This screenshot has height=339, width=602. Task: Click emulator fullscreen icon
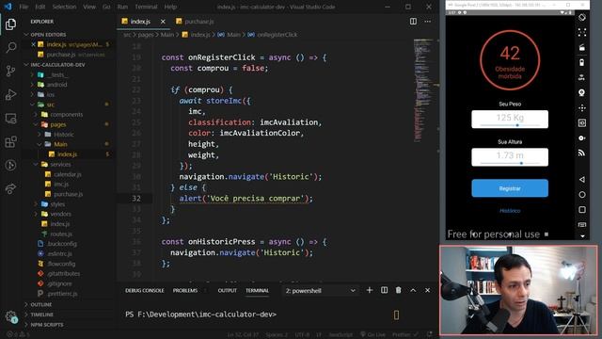(x=582, y=32)
